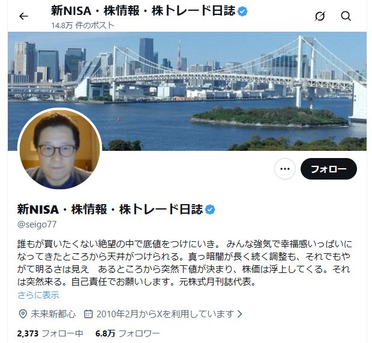
Task: Open the 2010年2月からXを利用しています details
Action: [x=166, y=314]
